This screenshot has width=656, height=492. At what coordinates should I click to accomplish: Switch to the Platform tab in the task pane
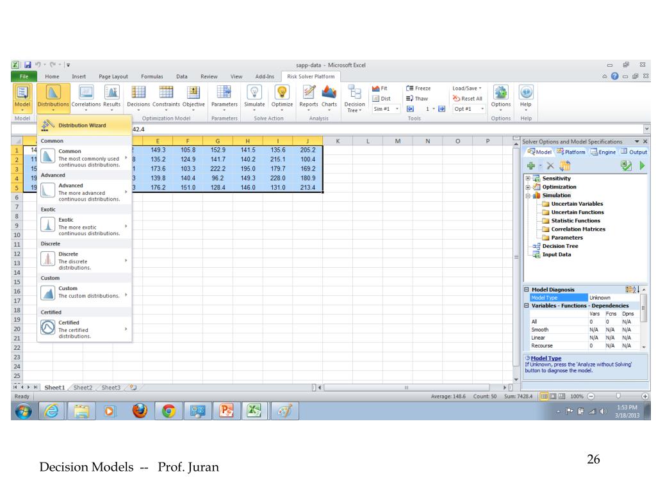571,152
